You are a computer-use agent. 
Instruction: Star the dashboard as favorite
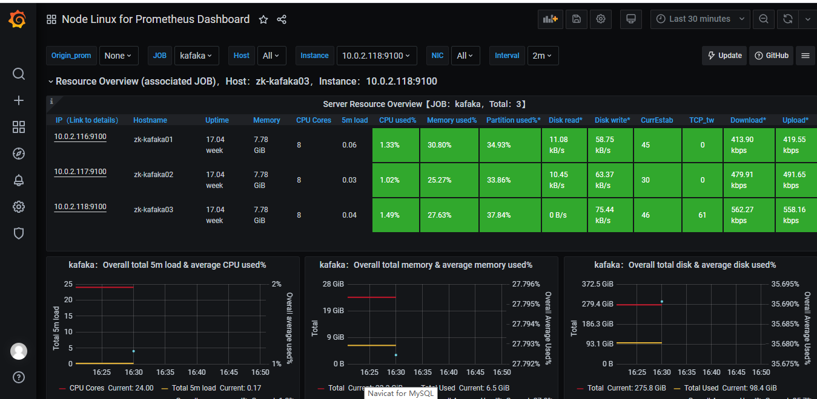pos(263,19)
